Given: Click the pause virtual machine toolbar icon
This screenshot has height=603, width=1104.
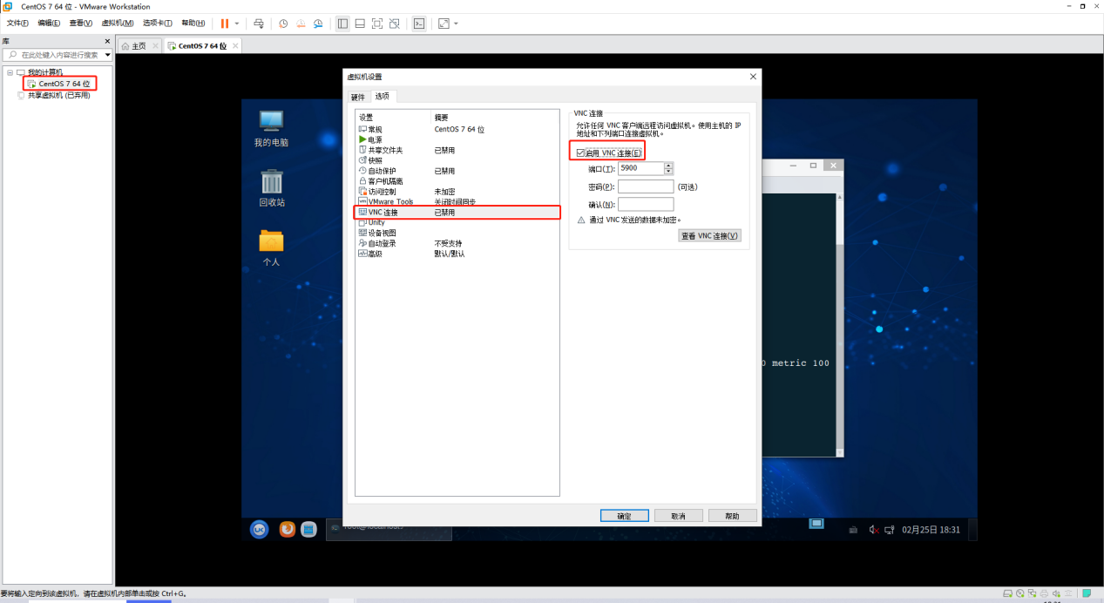Looking at the screenshot, I should point(224,24).
